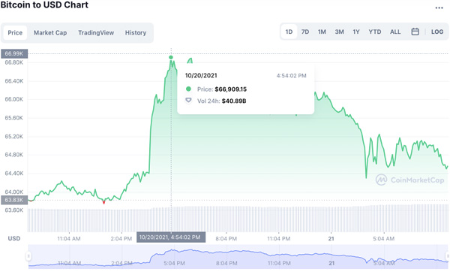Select the Price tab
This screenshot has width=450, height=272.
pos(15,33)
